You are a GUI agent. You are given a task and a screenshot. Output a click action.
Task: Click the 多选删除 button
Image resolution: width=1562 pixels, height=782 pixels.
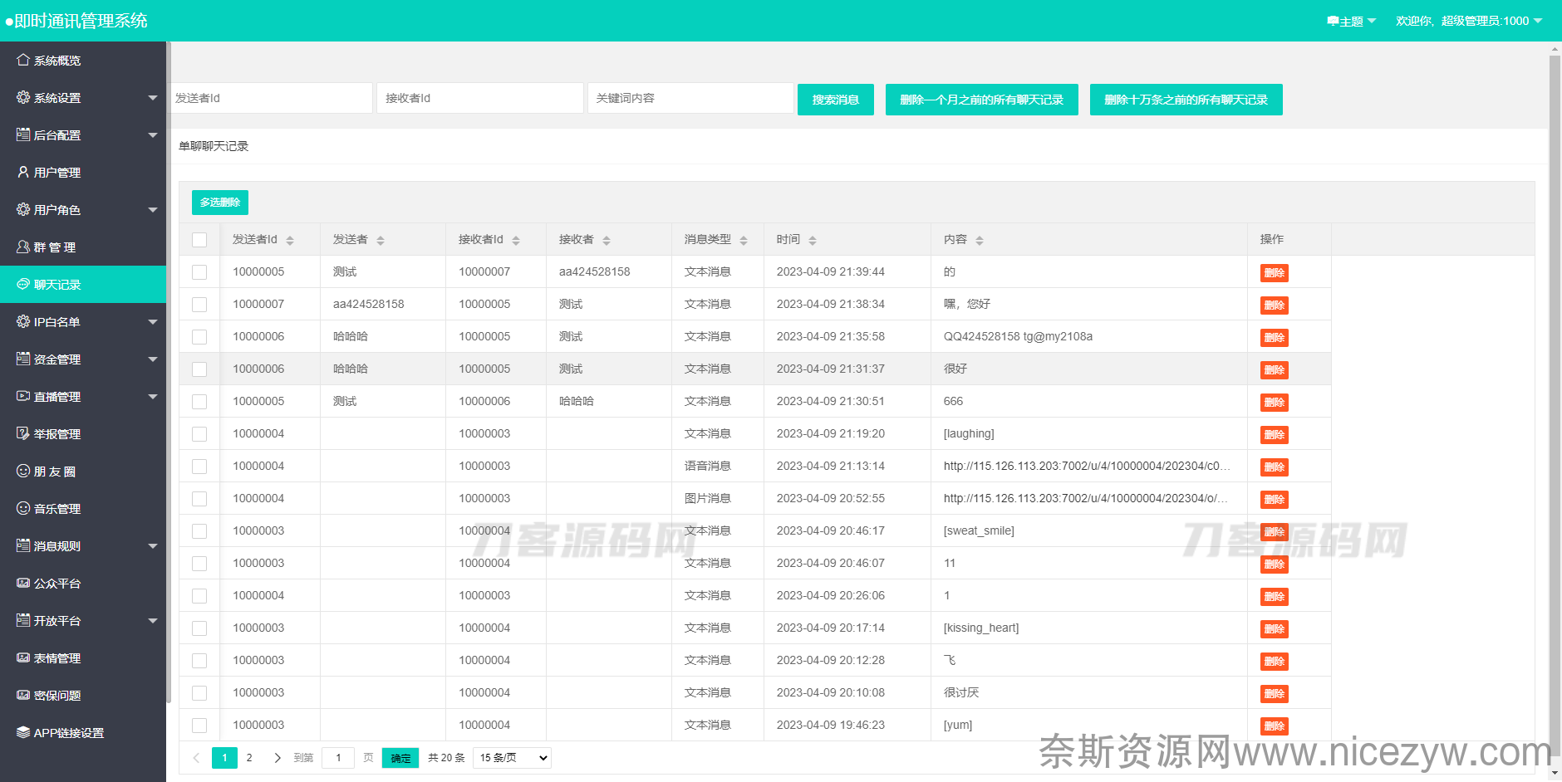[220, 203]
